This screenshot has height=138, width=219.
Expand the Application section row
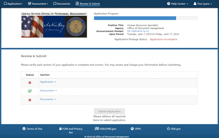[x=48, y=82]
